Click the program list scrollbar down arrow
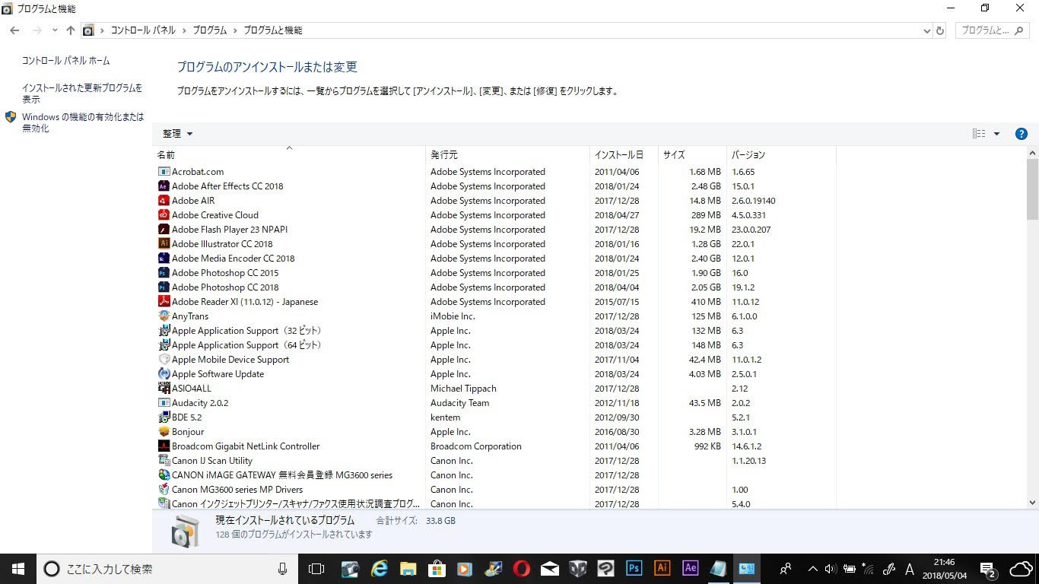Viewport: 1039px width, 584px height. [1032, 503]
